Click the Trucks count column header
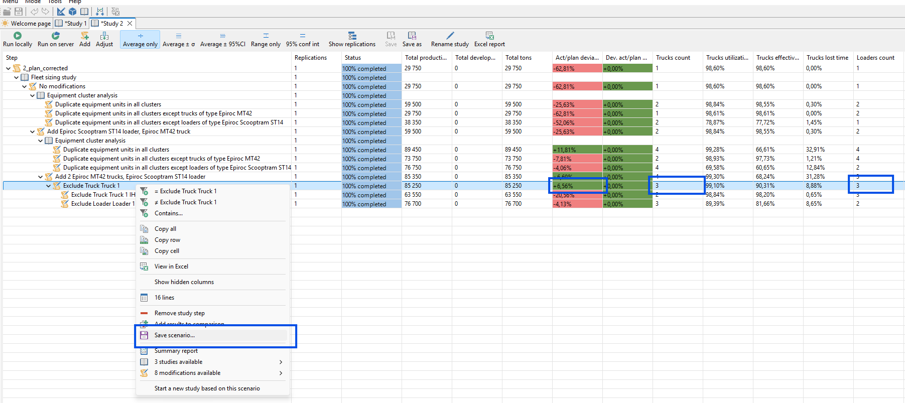905x403 pixels. [678, 58]
